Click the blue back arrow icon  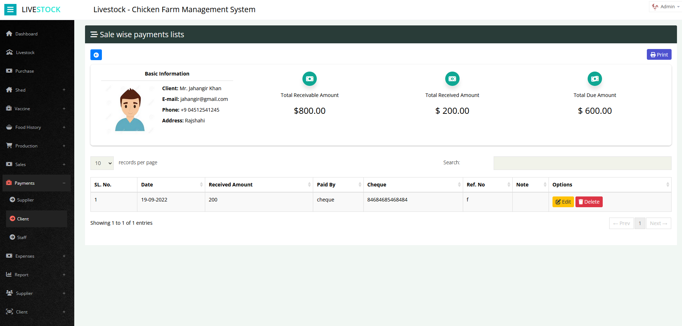tap(96, 55)
